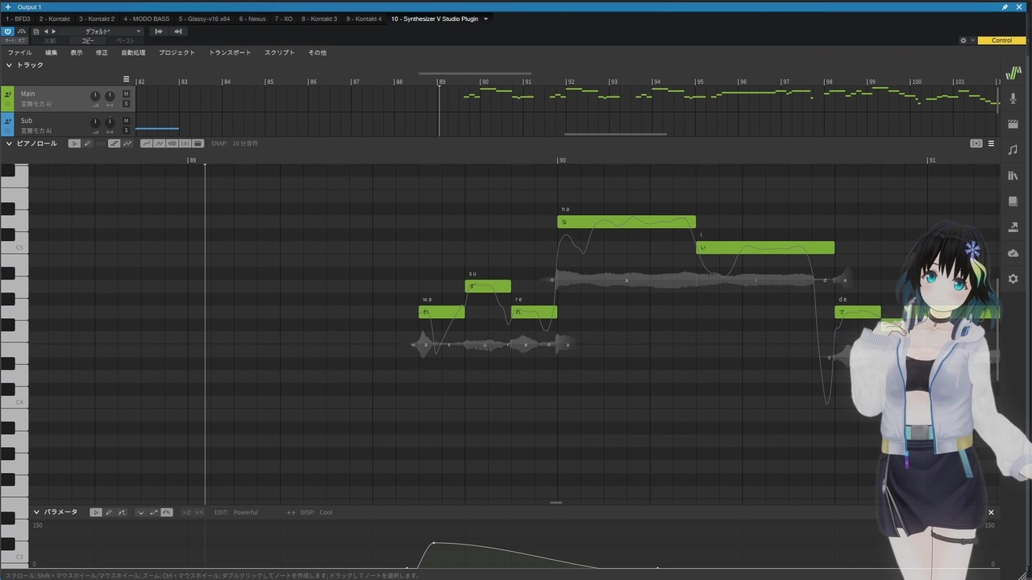Select the 'na' note in piano roll
This screenshot has height=580, width=1032.
[x=626, y=222]
